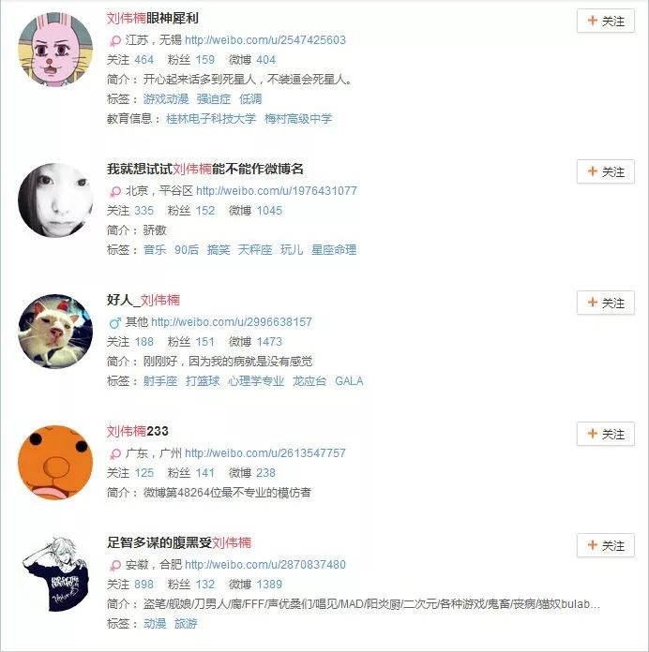Select the 桂林电子科技大学 education link
Viewport: 649px width, 652px height.
tap(211, 119)
